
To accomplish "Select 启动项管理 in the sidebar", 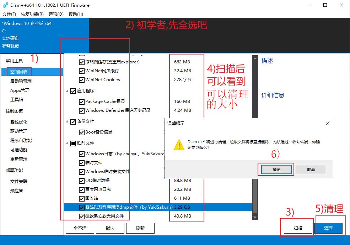I will pos(21,81).
